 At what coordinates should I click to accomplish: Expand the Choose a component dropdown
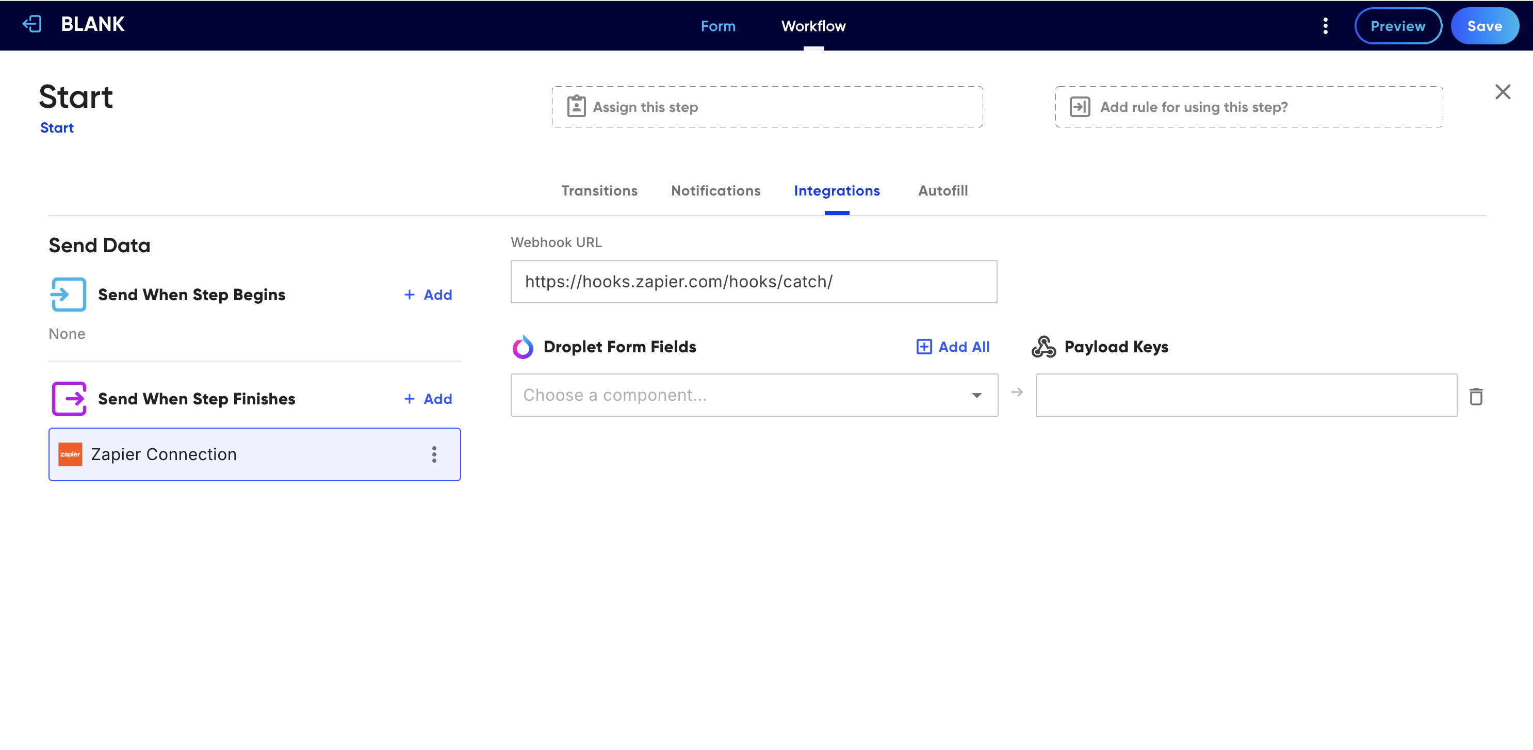coord(754,395)
